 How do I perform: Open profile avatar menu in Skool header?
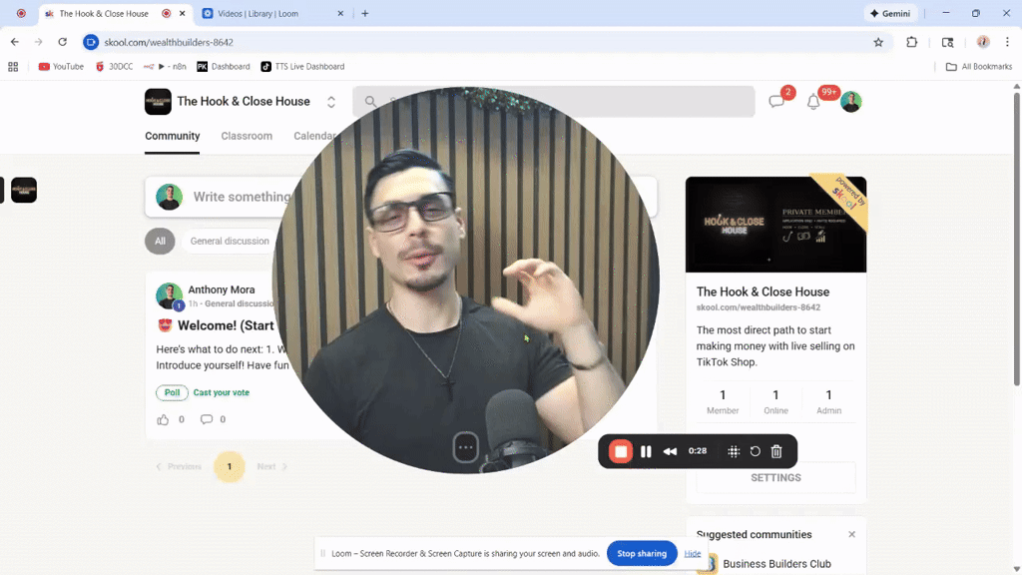pos(850,102)
